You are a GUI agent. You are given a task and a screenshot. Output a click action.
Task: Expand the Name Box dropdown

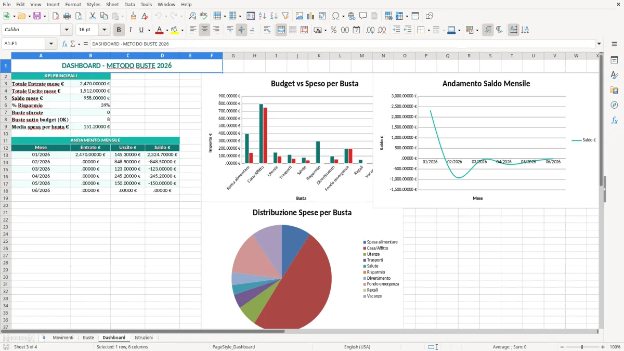click(x=51, y=44)
